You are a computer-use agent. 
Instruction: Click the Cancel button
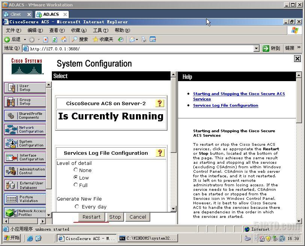pyautogui.click(x=138, y=217)
